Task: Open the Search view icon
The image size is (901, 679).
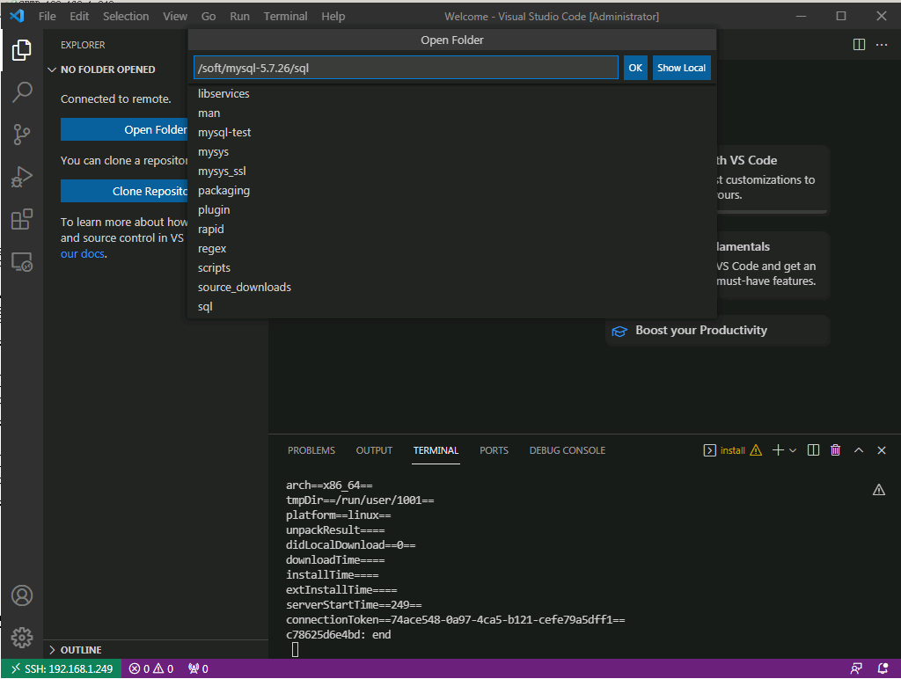Action: point(22,92)
